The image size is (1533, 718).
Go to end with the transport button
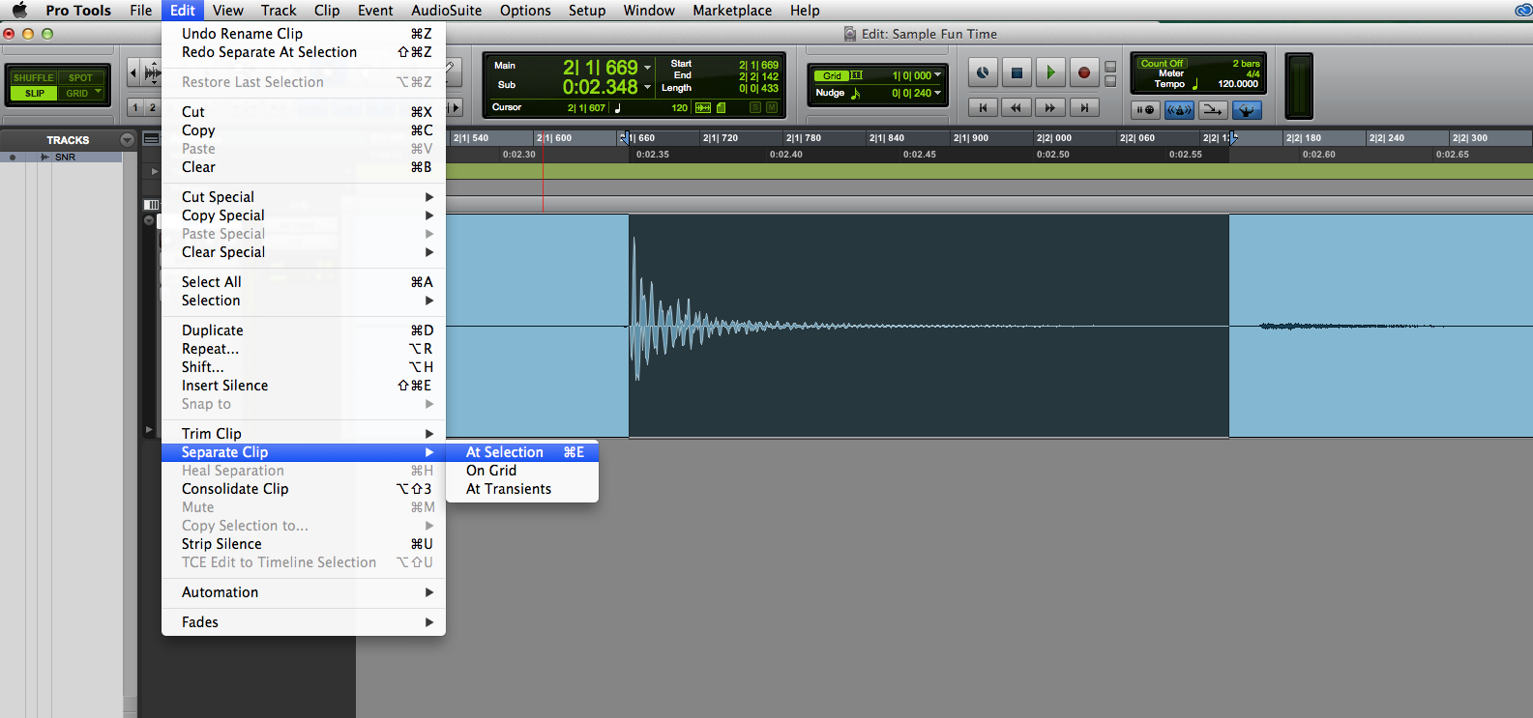pyautogui.click(x=1084, y=108)
